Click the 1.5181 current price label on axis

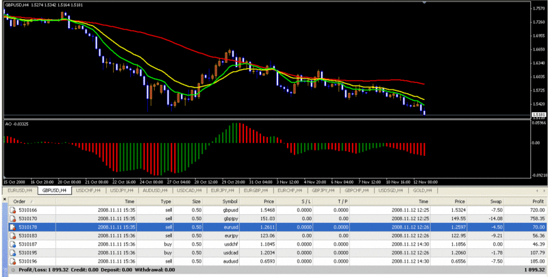pos(539,114)
